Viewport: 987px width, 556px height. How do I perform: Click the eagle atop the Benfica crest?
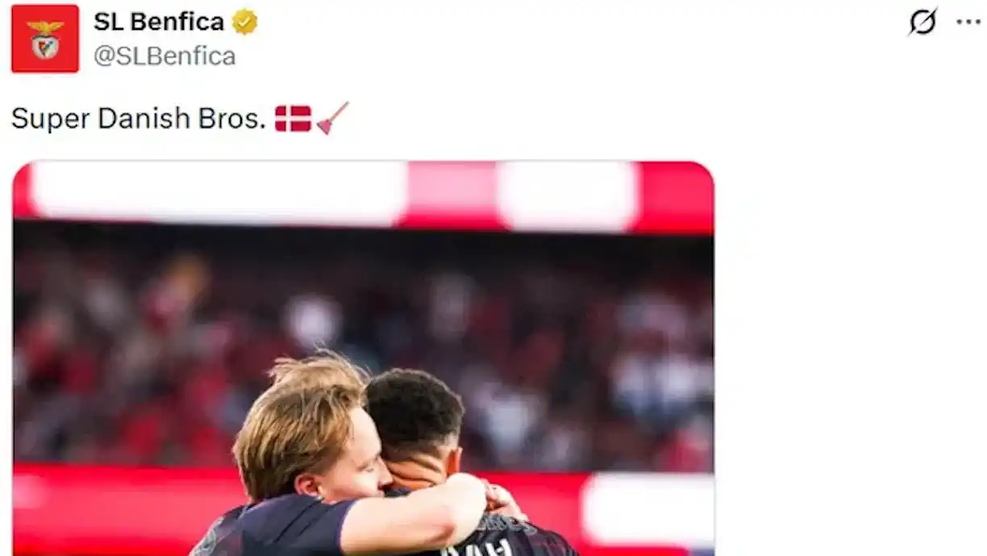click(x=45, y=27)
